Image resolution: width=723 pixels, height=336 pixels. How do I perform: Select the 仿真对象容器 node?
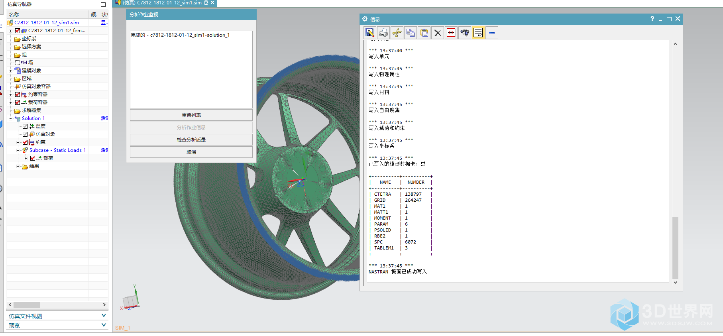[36, 86]
